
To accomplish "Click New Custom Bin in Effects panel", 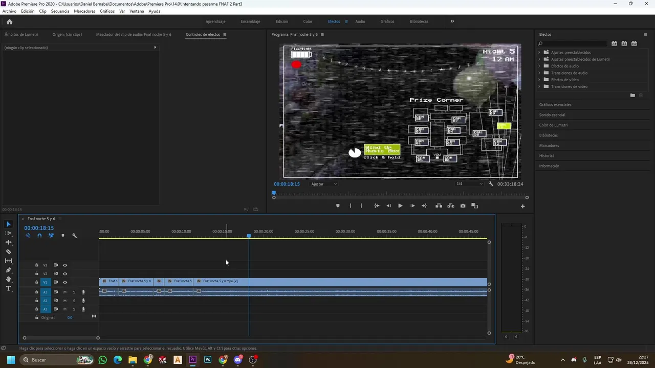I will click(x=632, y=95).
